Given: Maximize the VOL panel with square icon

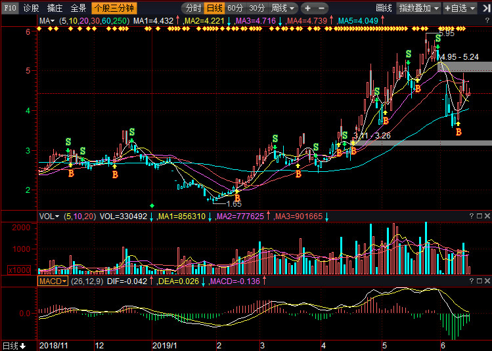Looking at the screenshot, I should tap(478, 216).
